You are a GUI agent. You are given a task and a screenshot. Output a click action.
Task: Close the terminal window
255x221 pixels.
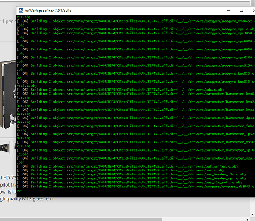point(254,11)
